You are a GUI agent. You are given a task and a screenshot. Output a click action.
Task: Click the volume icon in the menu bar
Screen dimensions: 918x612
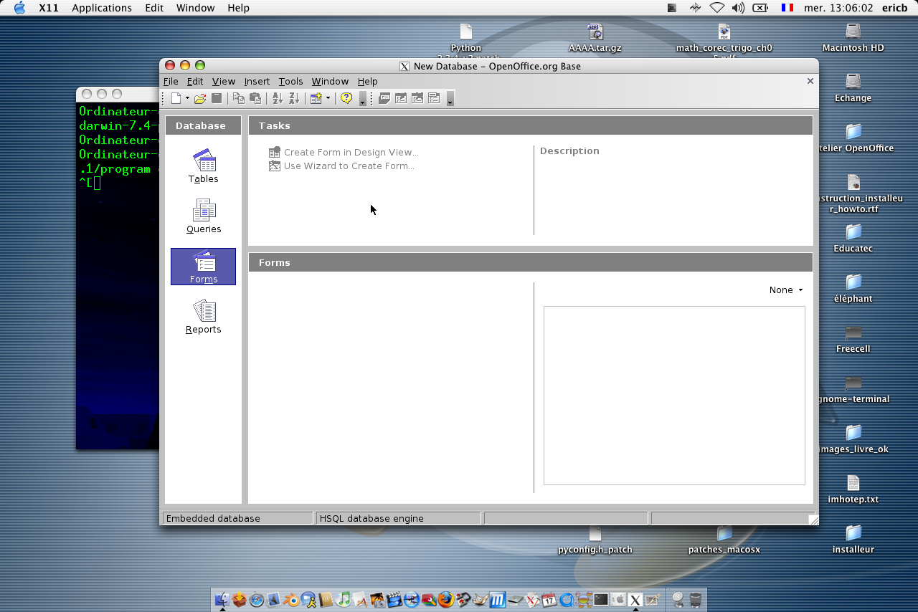coord(738,8)
